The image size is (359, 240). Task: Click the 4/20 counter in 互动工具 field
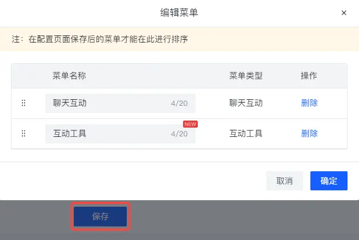[x=179, y=134]
